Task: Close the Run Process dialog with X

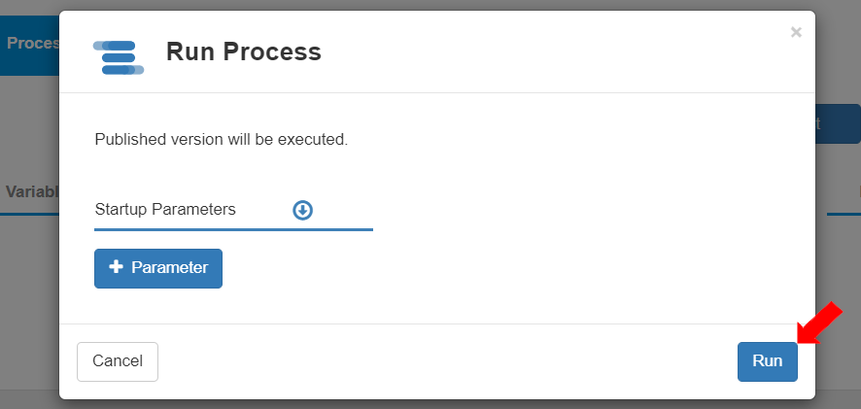Action: point(796,33)
